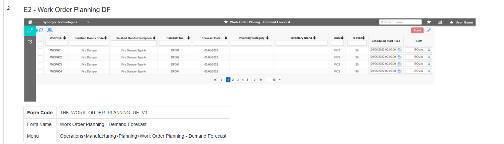Click the DF002 forecast number cell
Viewport: 504px width, 144px height.
175,57
